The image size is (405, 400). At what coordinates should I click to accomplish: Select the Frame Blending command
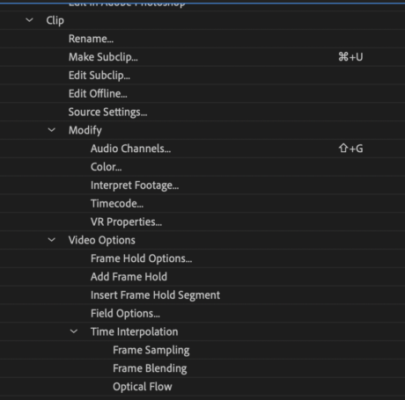pos(150,368)
